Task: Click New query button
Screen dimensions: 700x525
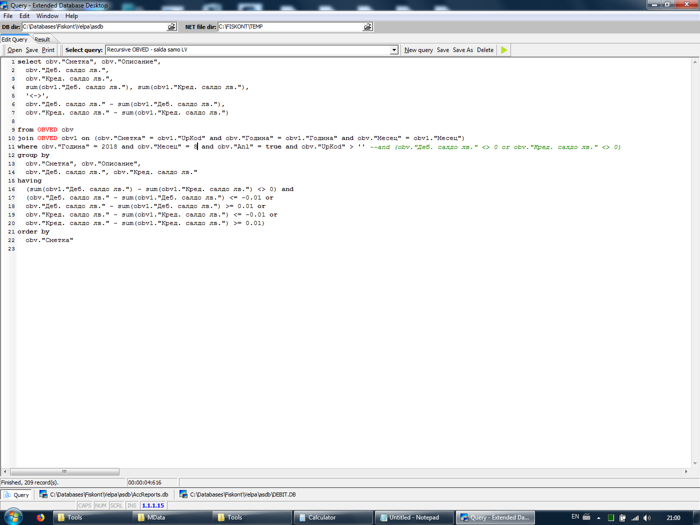Action: (418, 50)
